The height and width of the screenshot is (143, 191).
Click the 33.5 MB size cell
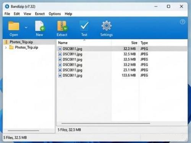point(129,59)
